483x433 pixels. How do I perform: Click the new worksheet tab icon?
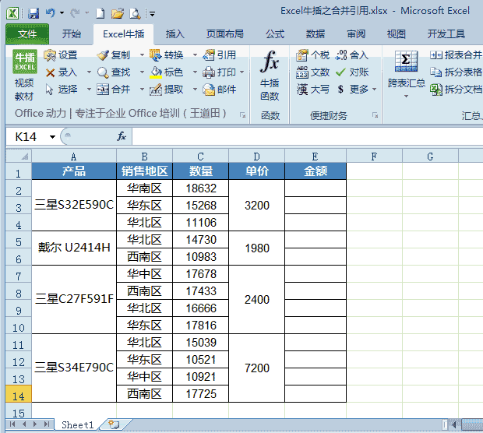click(114, 424)
